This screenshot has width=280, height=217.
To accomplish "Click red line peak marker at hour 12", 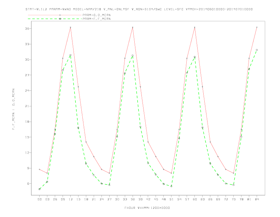I will (x=71, y=27).
